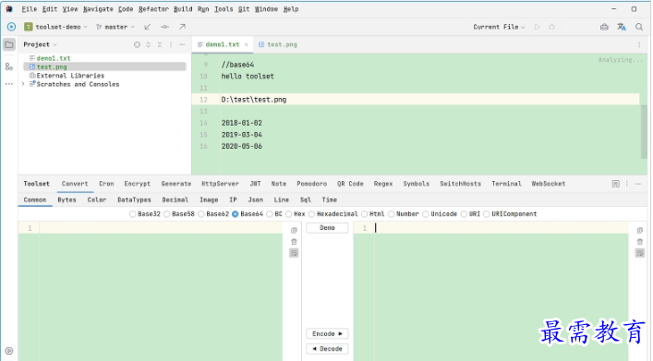Viewport: 653px width, 361px height.
Task: Open the Toolset briefcase icon in toolbar
Action: (x=604, y=27)
